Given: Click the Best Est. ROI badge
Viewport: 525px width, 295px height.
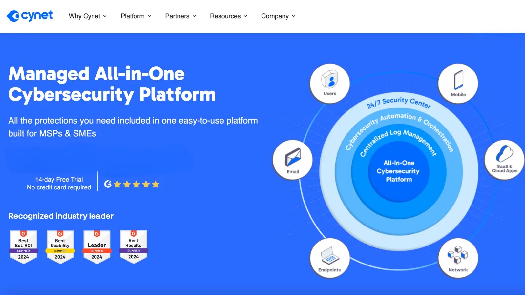Looking at the screenshot, I should (x=23, y=247).
